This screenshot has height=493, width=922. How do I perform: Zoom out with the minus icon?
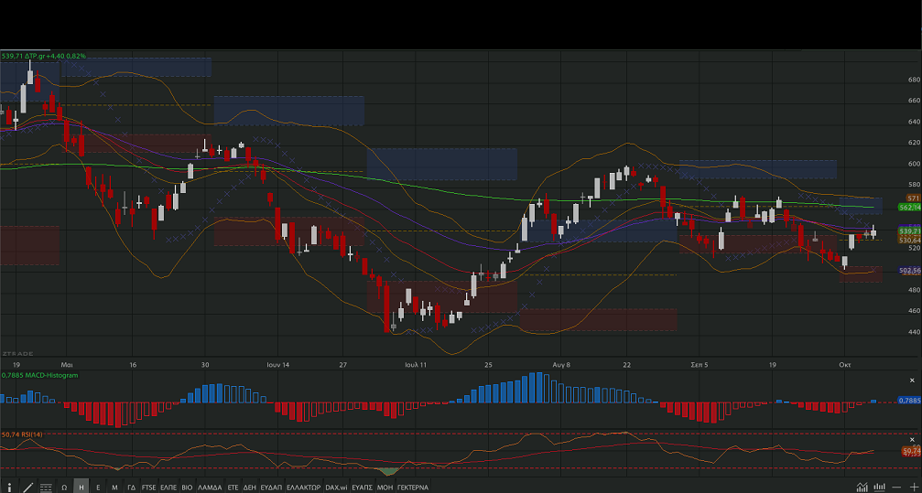click(896, 488)
